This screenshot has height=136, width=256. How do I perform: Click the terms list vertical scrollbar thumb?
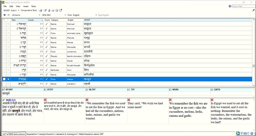point(253,66)
